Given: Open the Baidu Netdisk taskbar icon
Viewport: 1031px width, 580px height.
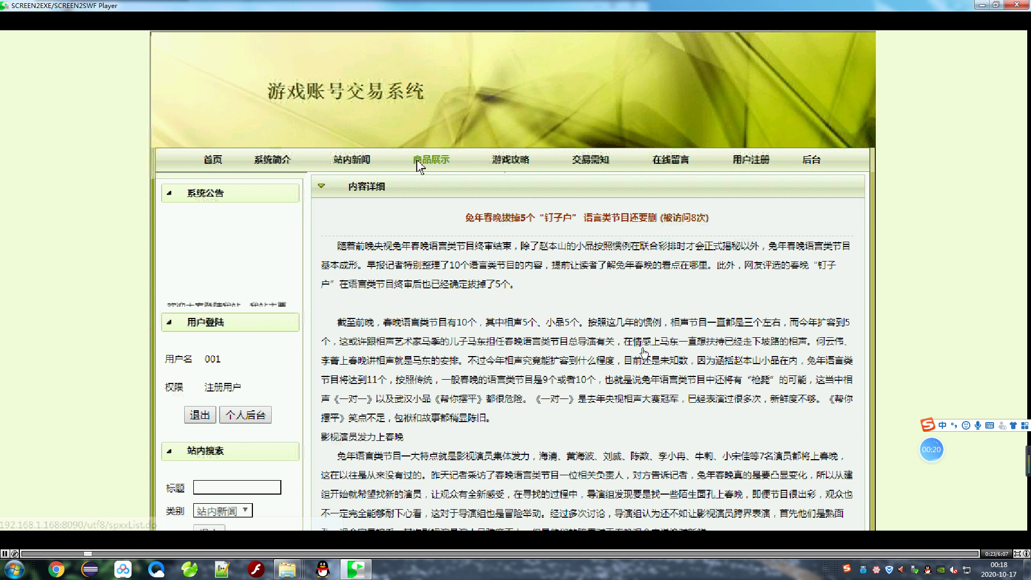Looking at the screenshot, I should point(123,569).
